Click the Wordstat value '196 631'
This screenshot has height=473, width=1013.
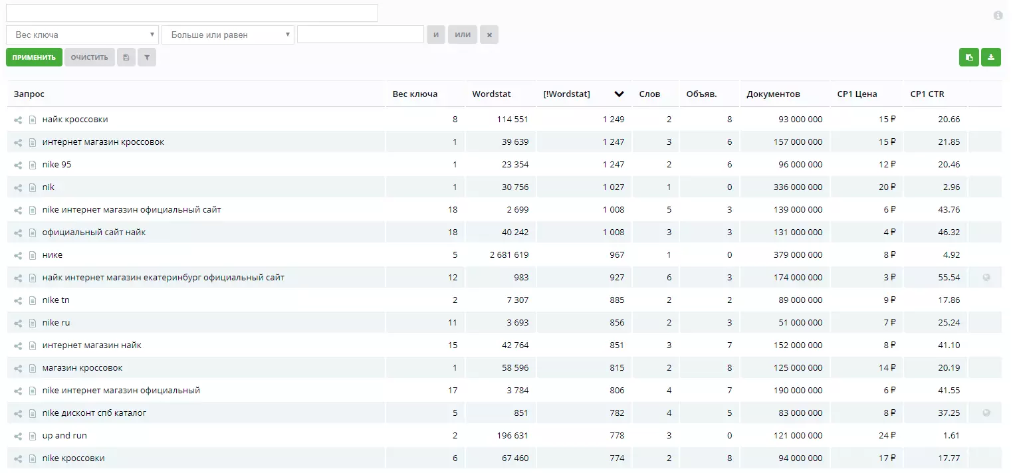pos(512,436)
